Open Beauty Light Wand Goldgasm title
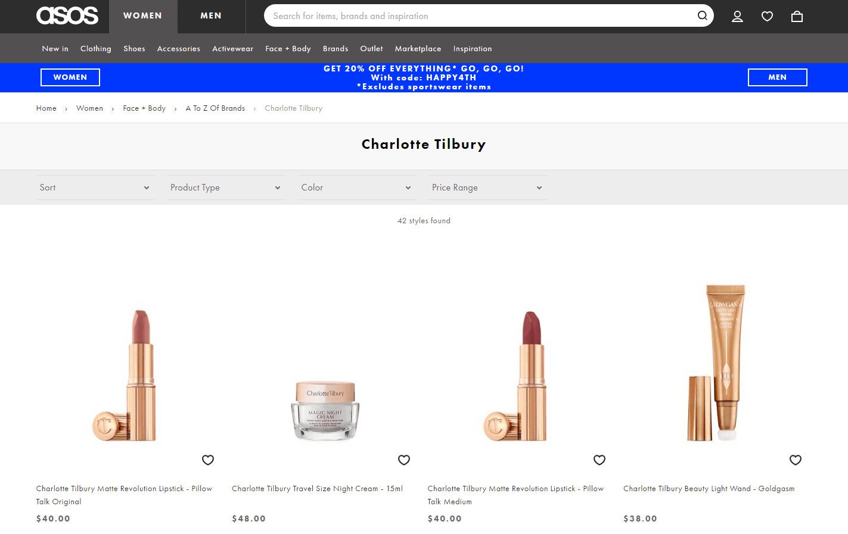The height and width of the screenshot is (534, 848). click(709, 489)
